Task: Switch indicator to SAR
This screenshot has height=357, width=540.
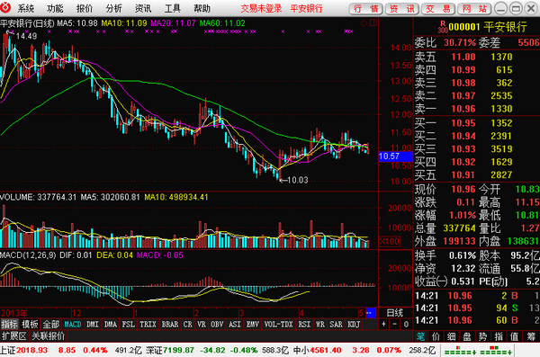Action: pyautogui.click(x=336, y=325)
